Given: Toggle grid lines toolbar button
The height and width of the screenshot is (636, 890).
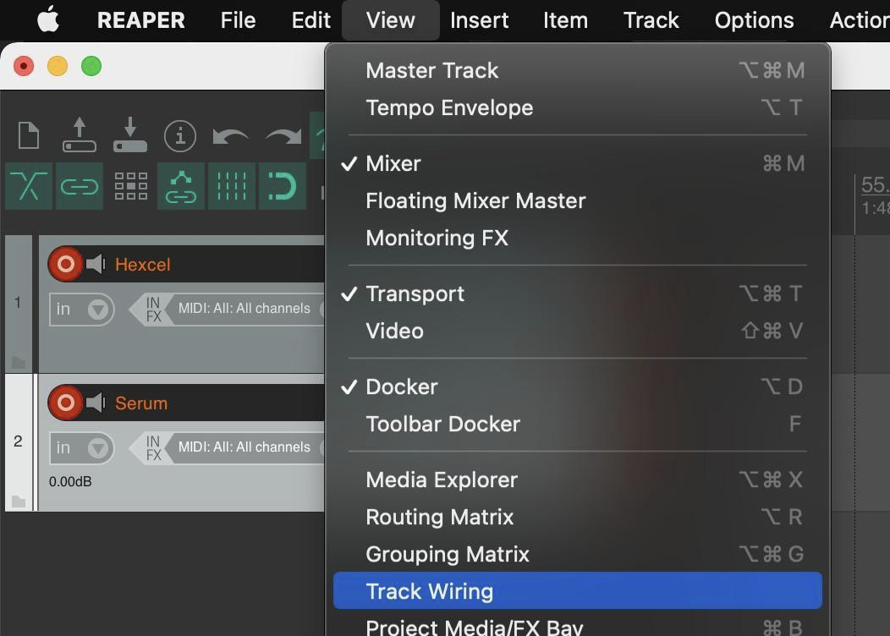Looking at the screenshot, I should pos(232,186).
